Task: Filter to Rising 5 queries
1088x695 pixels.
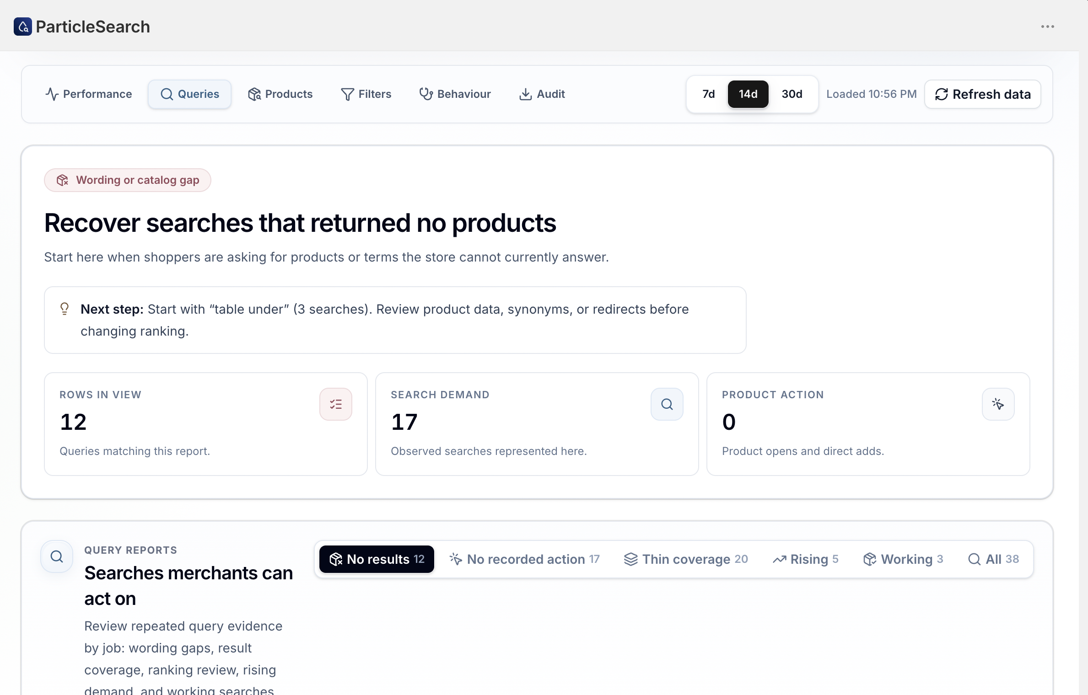Action: click(806, 559)
